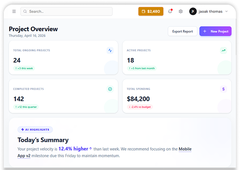
Task: Select the '+3 this week' badge
Action: click(24, 68)
